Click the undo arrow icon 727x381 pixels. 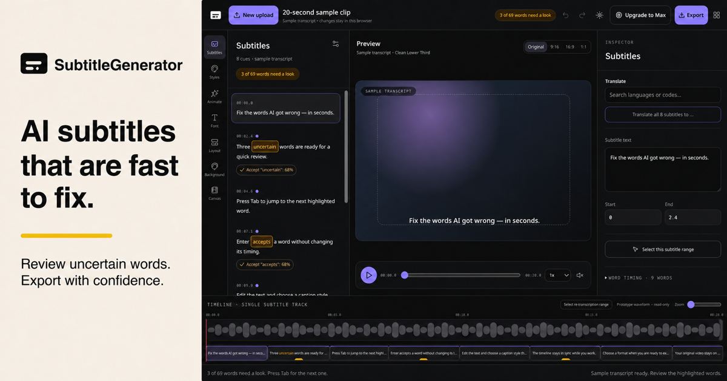[566, 15]
